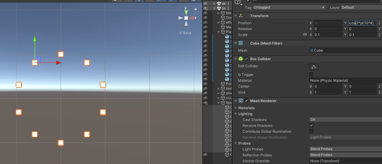Screen dimensions: 382x164
Task: Click the Collider Size Y field
Action: coord(363,92)
